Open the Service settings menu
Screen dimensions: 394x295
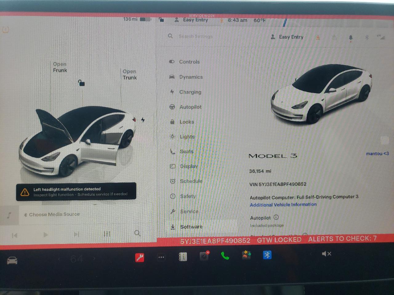click(x=184, y=211)
